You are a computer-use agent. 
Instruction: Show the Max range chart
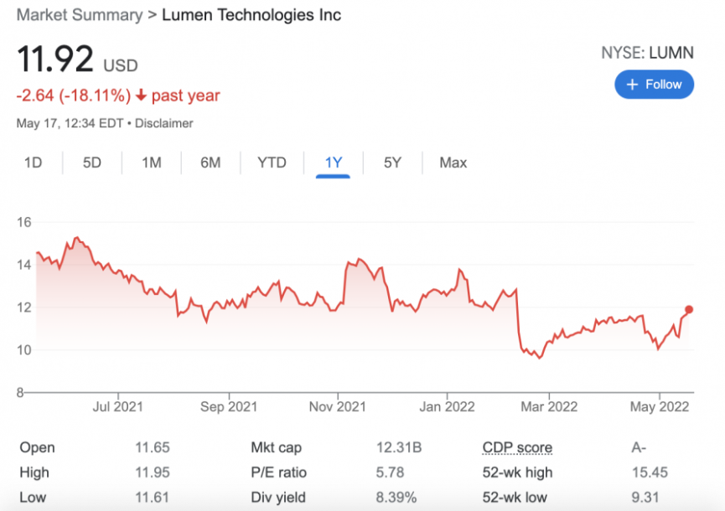pyautogui.click(x=453, y=163)
